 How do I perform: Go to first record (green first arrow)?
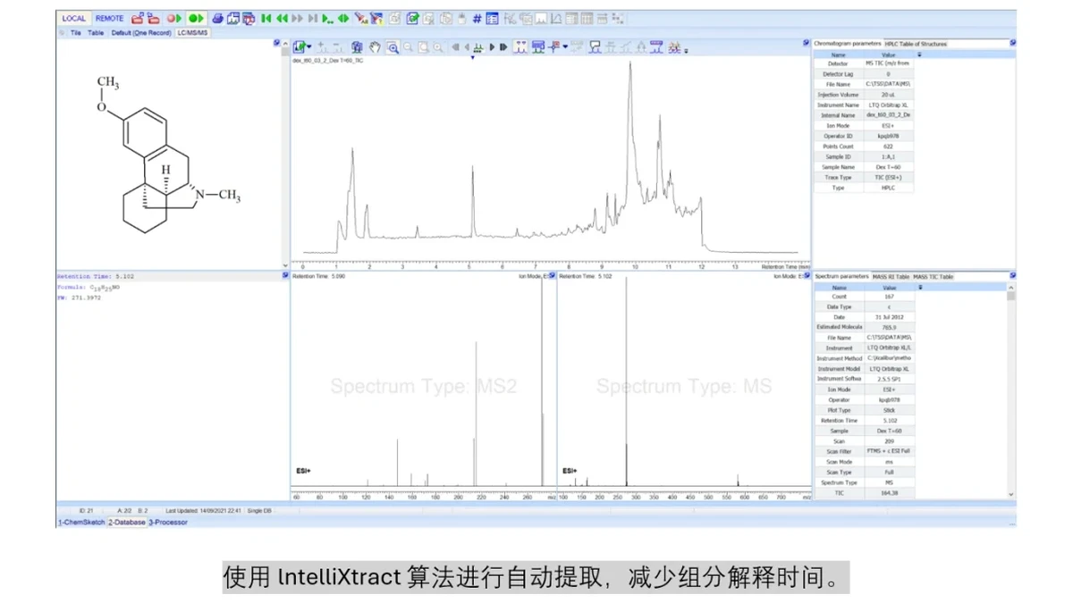pos(266,18)
